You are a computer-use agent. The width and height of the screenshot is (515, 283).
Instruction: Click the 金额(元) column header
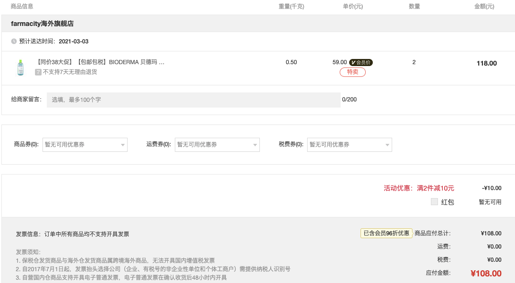click(484, 6)
